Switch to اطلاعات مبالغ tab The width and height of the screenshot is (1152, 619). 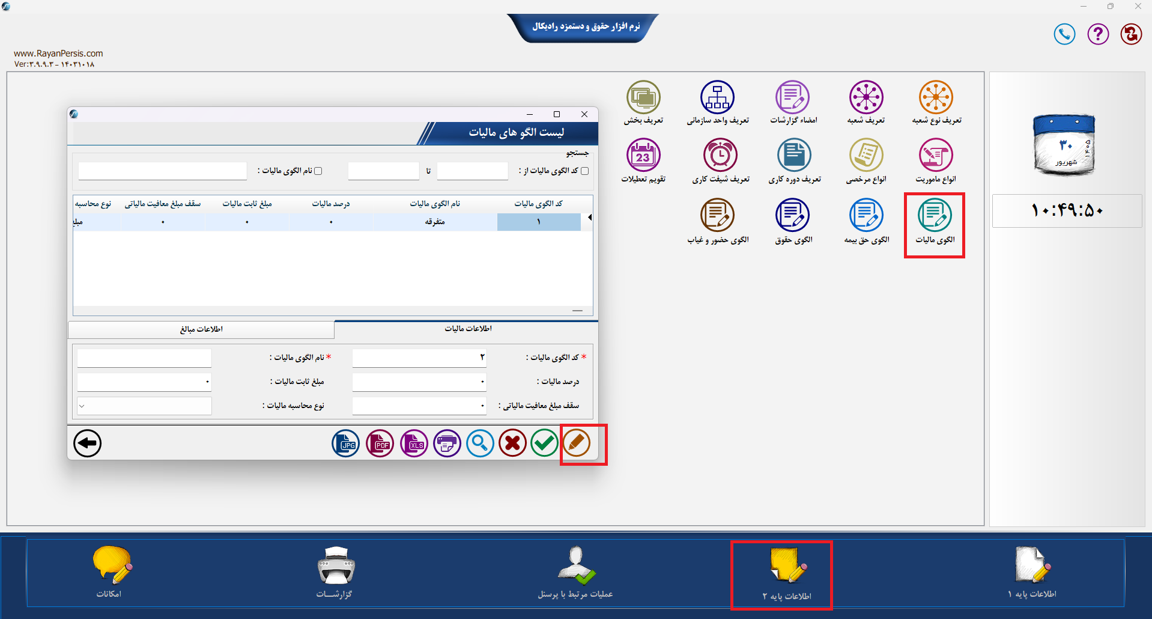click(201, 329)
